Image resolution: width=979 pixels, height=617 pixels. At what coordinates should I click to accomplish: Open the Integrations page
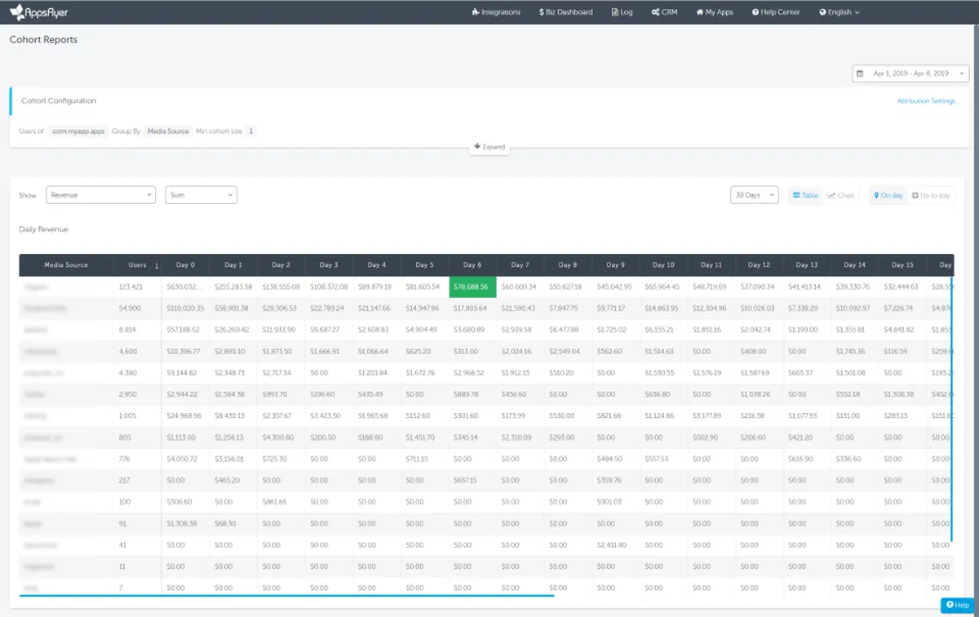coord(496,12)
